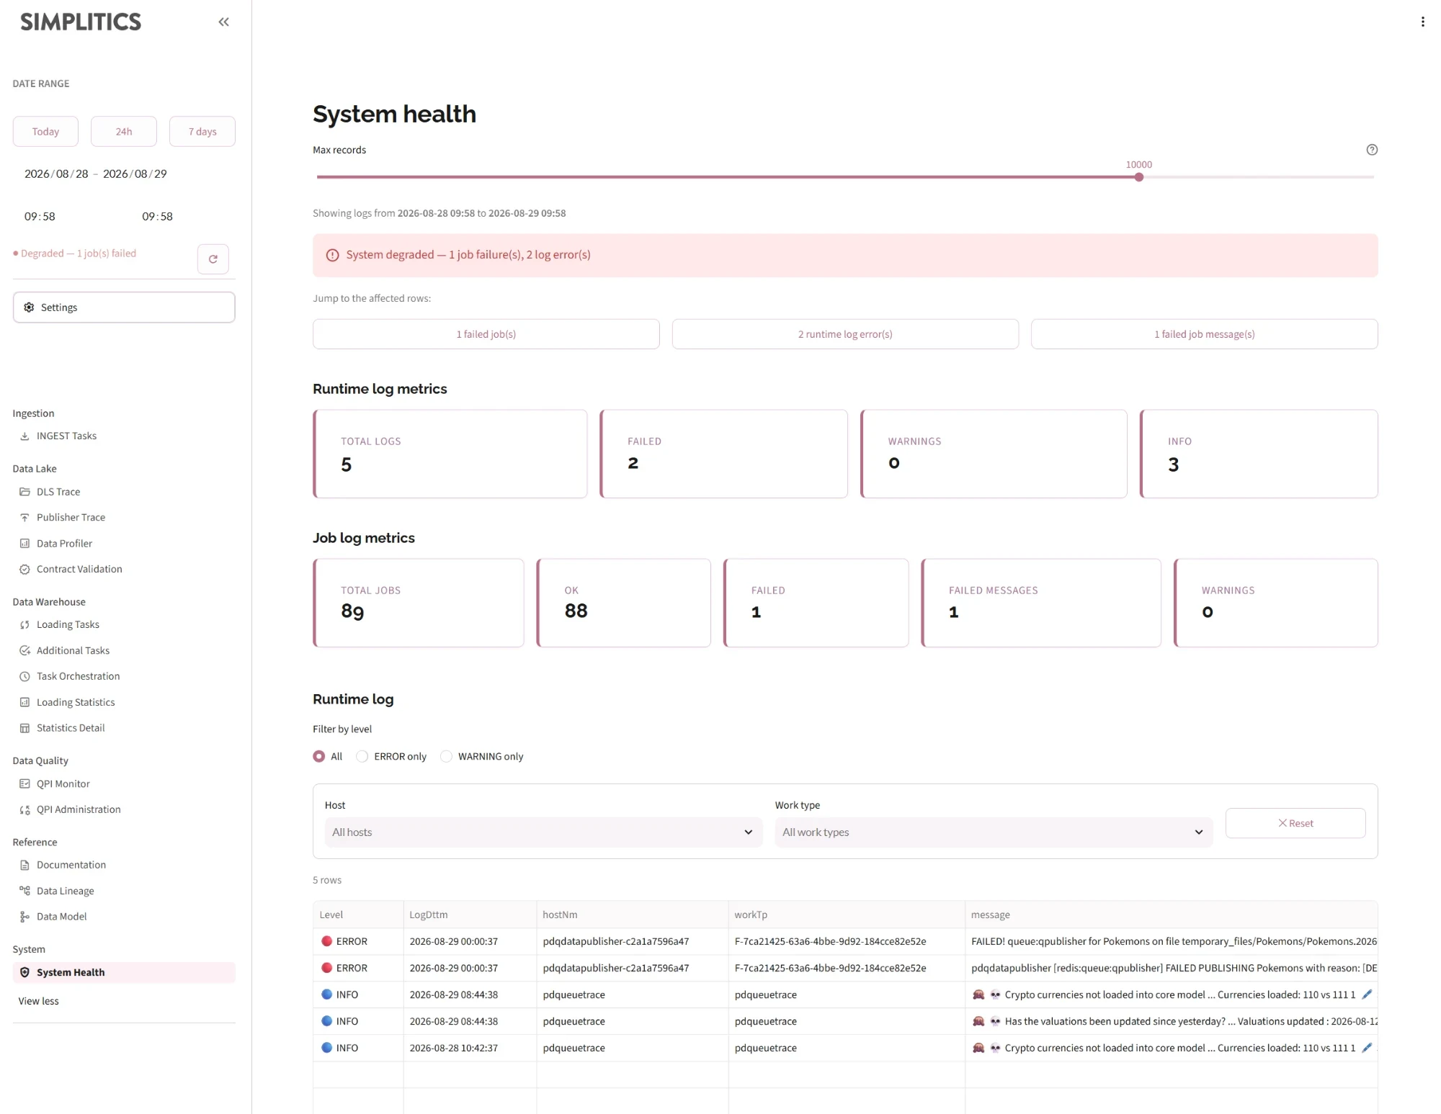Click the Data Profiler icon
The image size is (1441, 1114).
[24, 544]
